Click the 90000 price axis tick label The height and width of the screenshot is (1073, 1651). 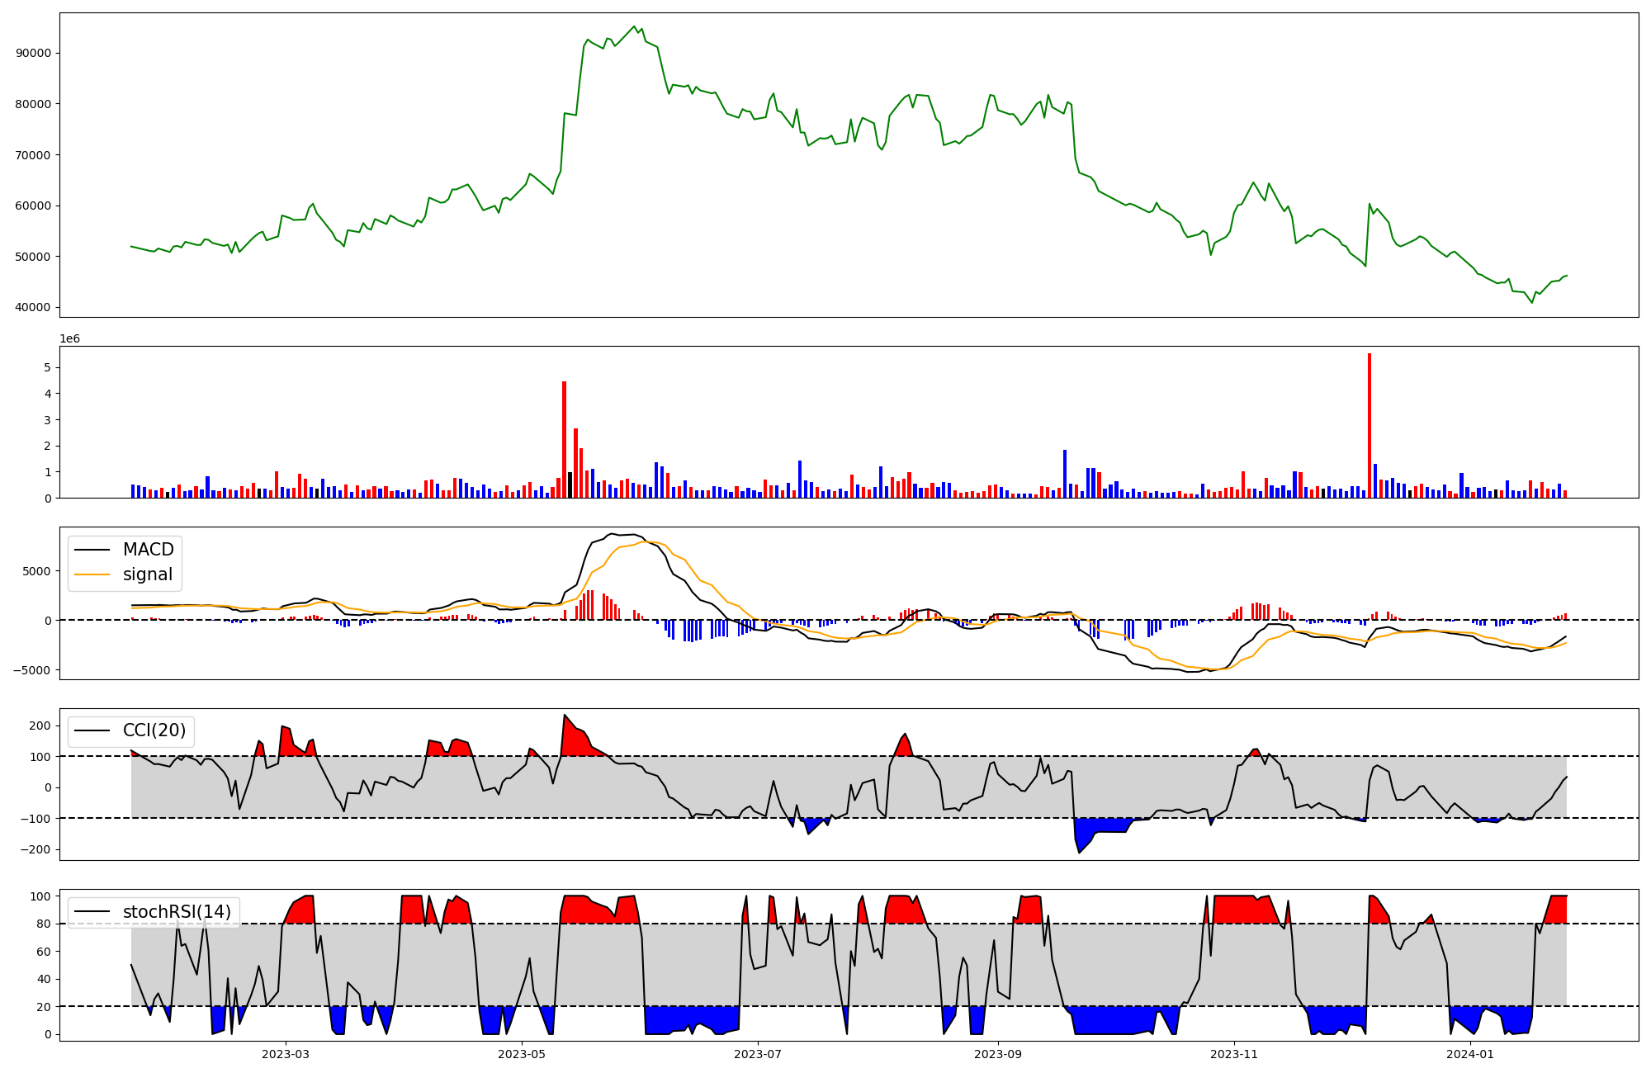(x=33, y=53)
